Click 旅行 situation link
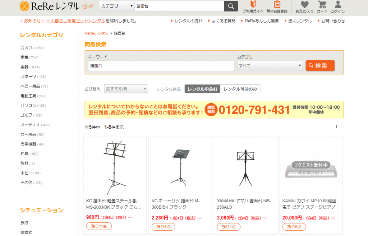The image size is (368, 236). 24,223
